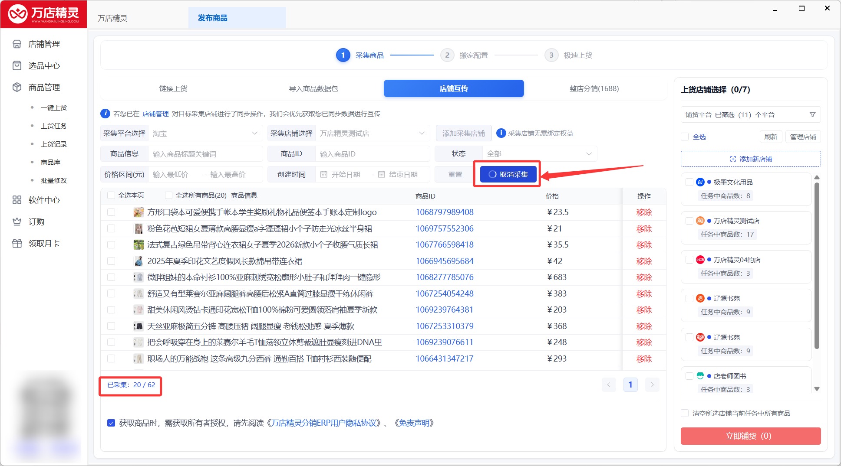Click step 3 极速上货 circle

[551, 55]
